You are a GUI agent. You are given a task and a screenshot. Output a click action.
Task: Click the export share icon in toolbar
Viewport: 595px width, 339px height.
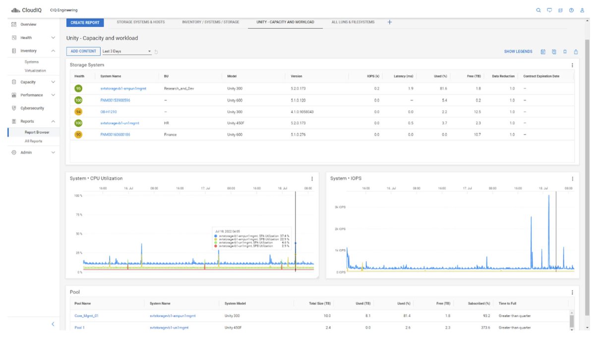(x=576, y=52)
